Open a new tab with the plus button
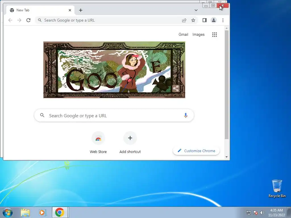Screen dimensions: 291x218 (x=80, y=10)
